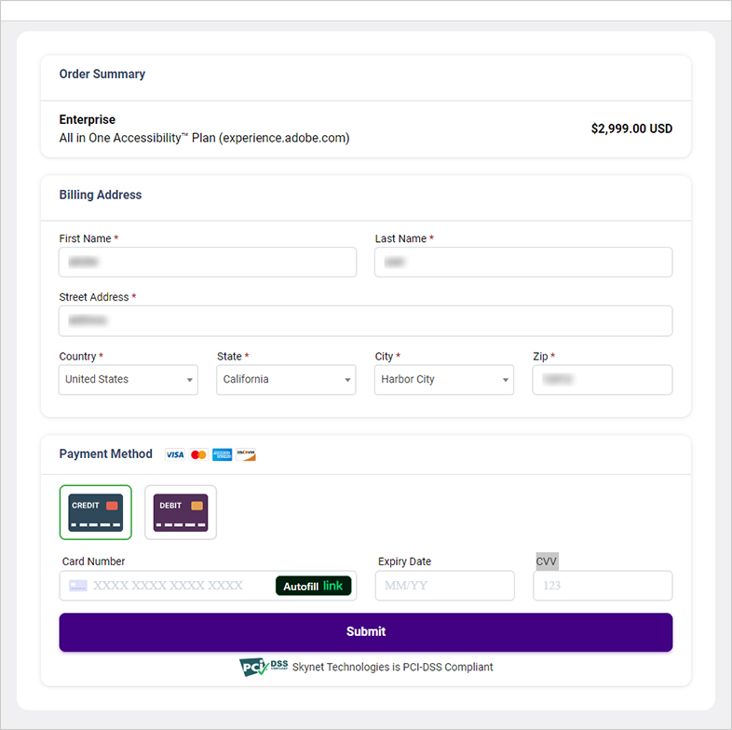The image size is (732, 730).
Task: Click the Mastercard logo
Action: click(x=199, y=454)
